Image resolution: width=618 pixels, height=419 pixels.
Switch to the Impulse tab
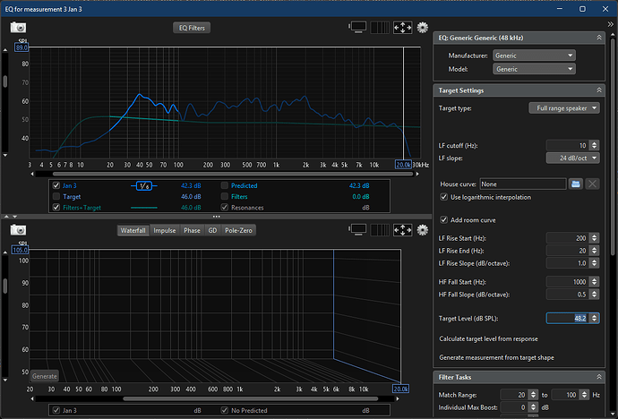pos(165,230)
